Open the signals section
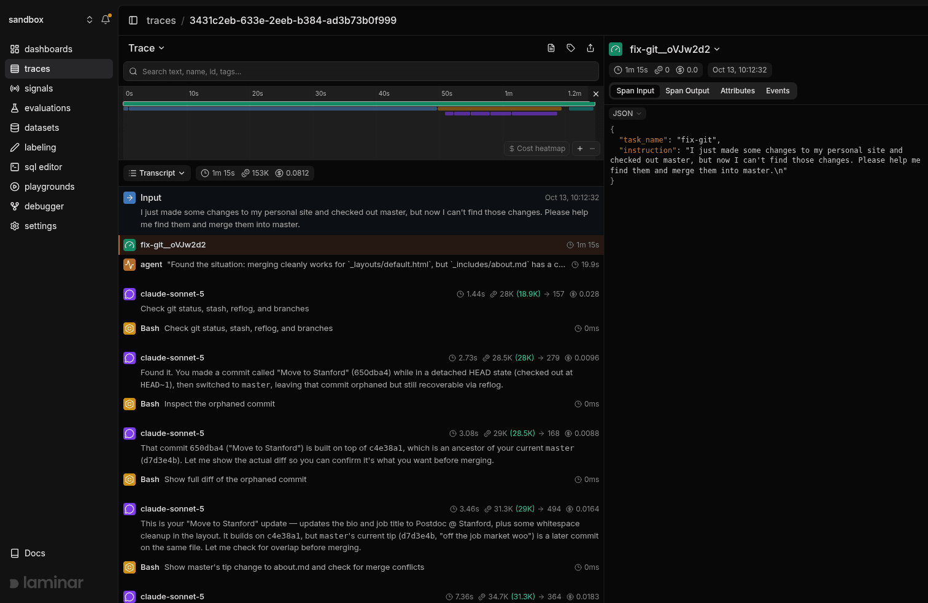The image size is (928, 603). click(59, 88)
